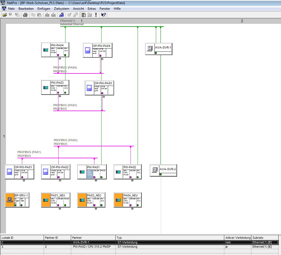Select the PW-PA02 connection table row
281x255 pixels.
pyautogui.click(x=140, y=247)
